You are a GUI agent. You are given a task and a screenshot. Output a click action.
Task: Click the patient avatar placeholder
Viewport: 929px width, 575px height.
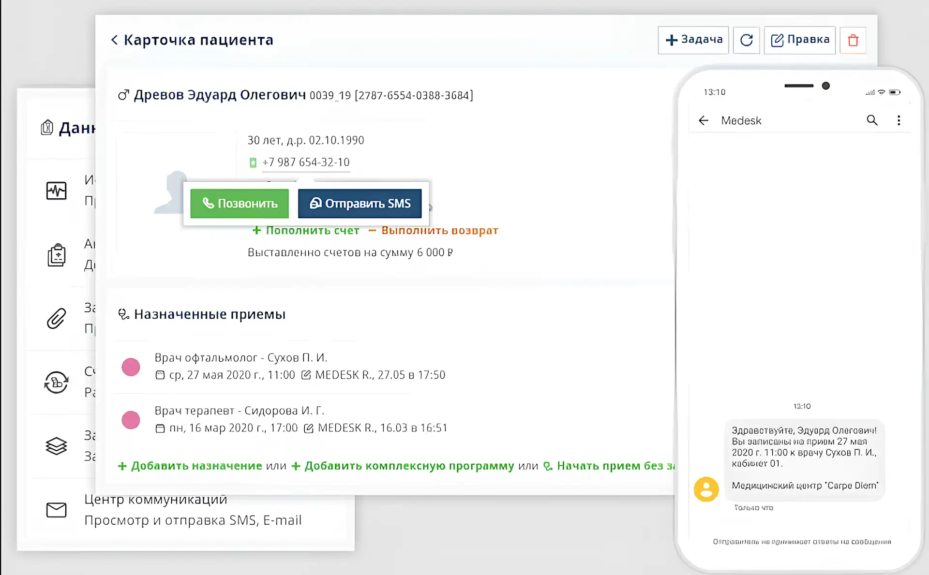pos(170,192)
